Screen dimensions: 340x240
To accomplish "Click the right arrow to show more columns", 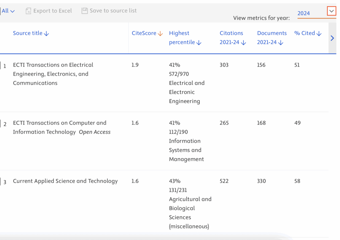I will [x=332, y=38].
